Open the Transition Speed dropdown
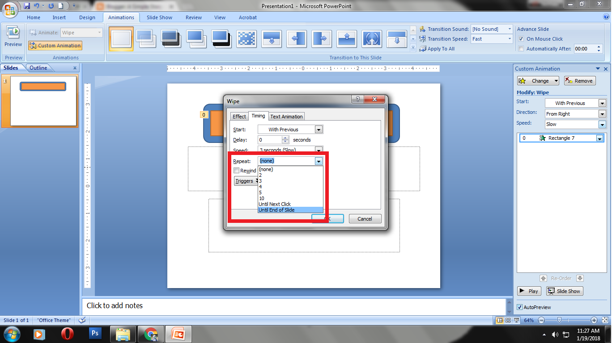612x343 pixels. [x=510, y=39]
